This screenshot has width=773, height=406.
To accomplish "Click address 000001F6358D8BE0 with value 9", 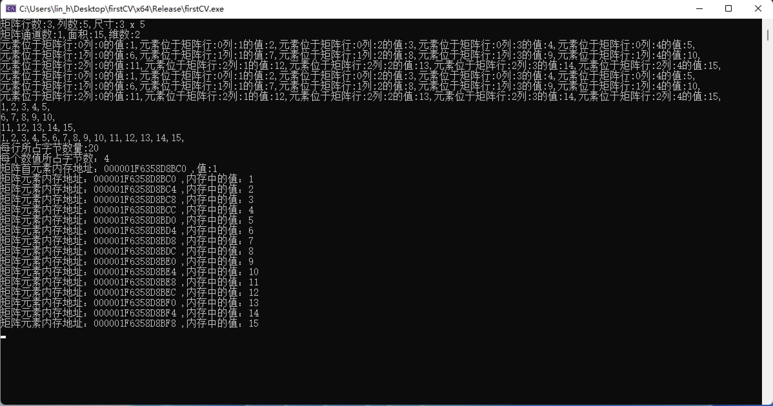I will tap(135, 262).
